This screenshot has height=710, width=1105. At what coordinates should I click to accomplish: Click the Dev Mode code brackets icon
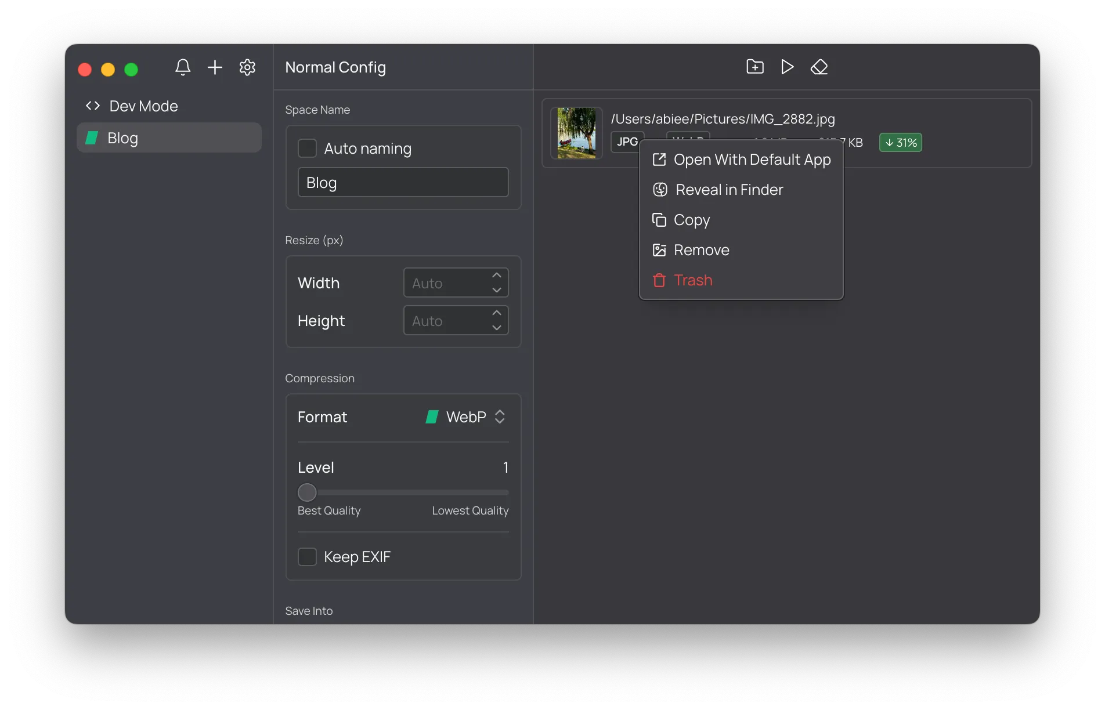coord(93,106)
